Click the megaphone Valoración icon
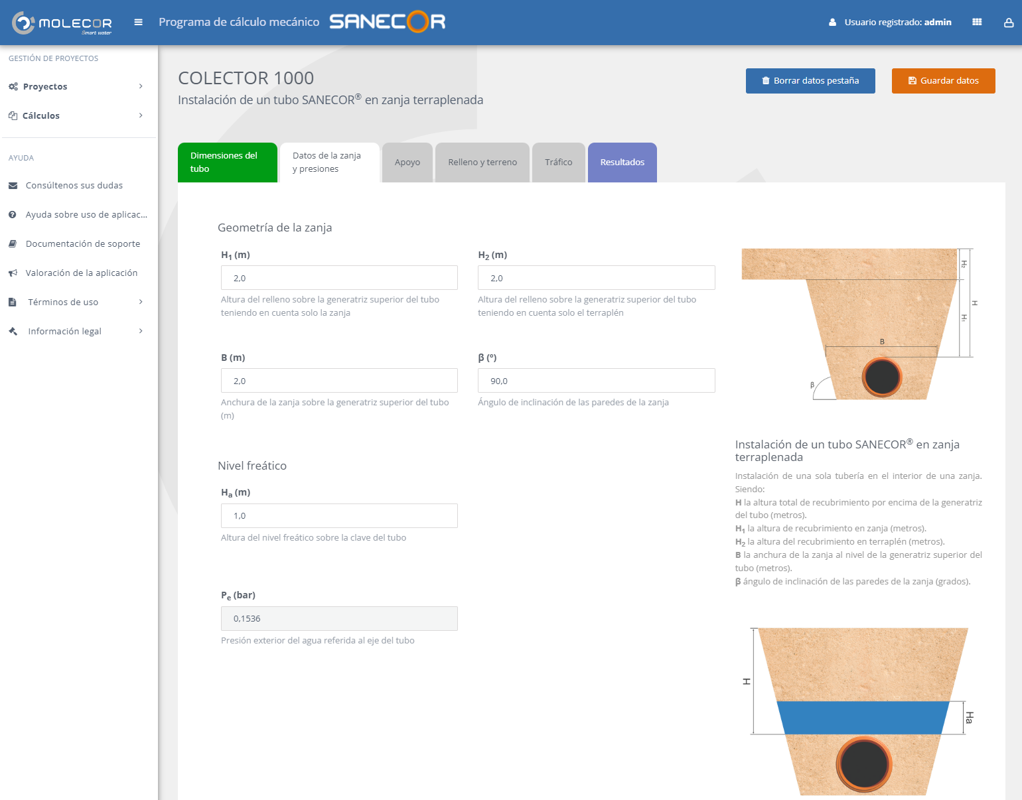This screenshot has height=800, width=1022. coord(13,273)
